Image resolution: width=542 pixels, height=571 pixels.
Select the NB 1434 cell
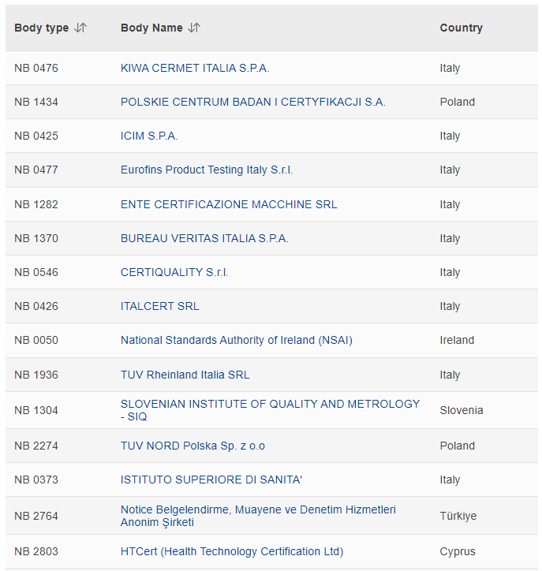click(36, 102)
